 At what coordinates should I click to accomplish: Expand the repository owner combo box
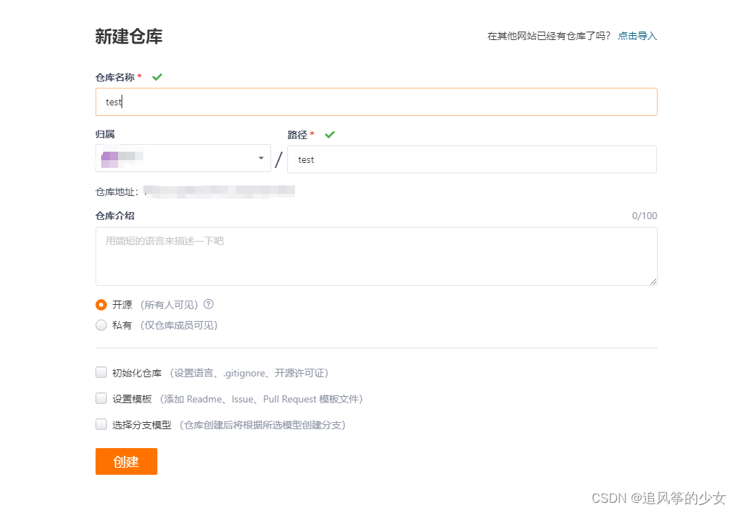point(183,158)
